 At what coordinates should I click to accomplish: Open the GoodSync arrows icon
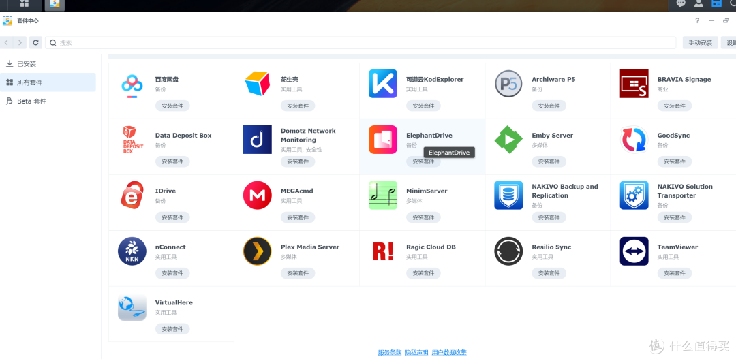coord(634,140)
